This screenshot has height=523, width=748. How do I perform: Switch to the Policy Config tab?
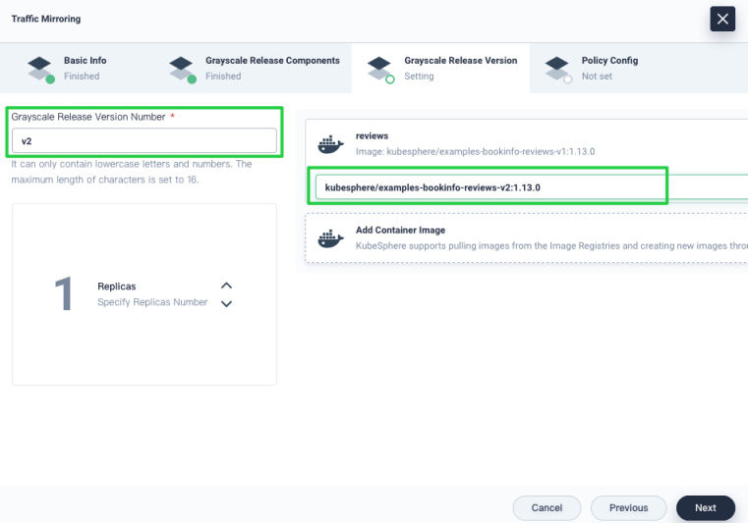pos(609,68)
